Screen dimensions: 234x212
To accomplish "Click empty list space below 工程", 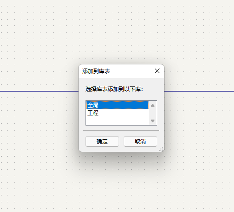I will click(117, 121).
